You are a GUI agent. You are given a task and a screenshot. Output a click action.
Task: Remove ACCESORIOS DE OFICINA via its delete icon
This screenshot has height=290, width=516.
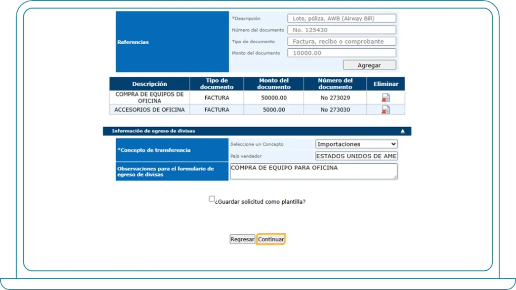(385, 110)
